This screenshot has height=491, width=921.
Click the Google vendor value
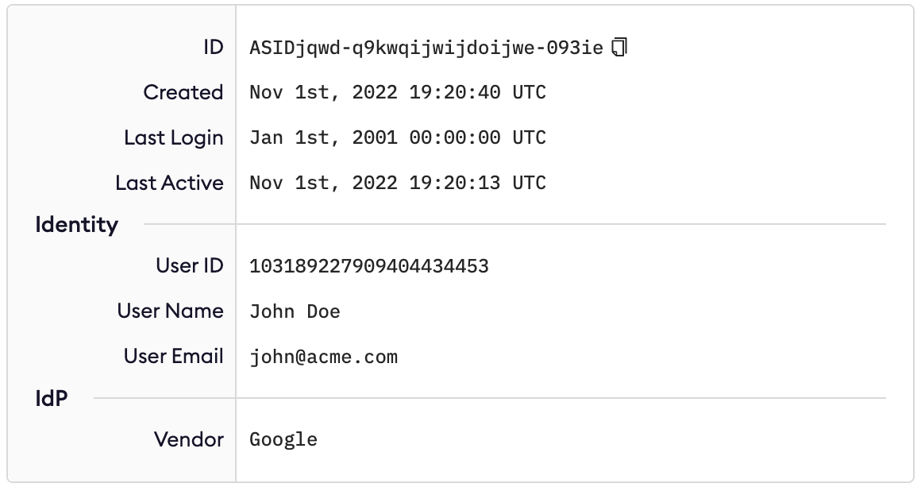[283, 439]
